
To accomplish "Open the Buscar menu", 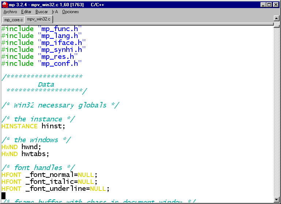I will pos(42,12).
